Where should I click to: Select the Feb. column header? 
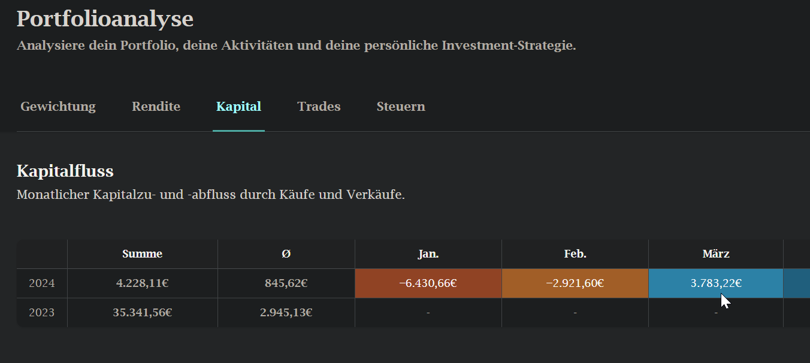(575, 254)
